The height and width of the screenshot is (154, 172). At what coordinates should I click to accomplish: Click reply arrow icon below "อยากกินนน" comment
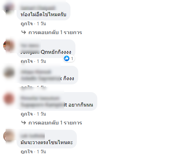(x=24, y=123)
